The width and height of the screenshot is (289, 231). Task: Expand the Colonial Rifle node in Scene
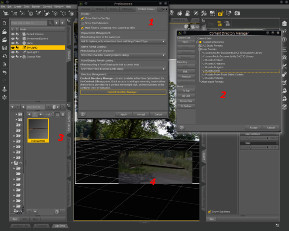tap(21, 57)
